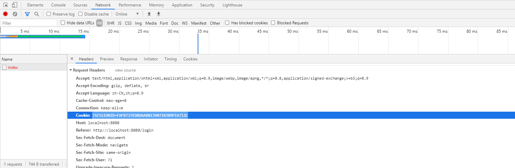The image size is (515, 168).
Task: Filter requests by CSS
Action: click(x=128, y=23)
